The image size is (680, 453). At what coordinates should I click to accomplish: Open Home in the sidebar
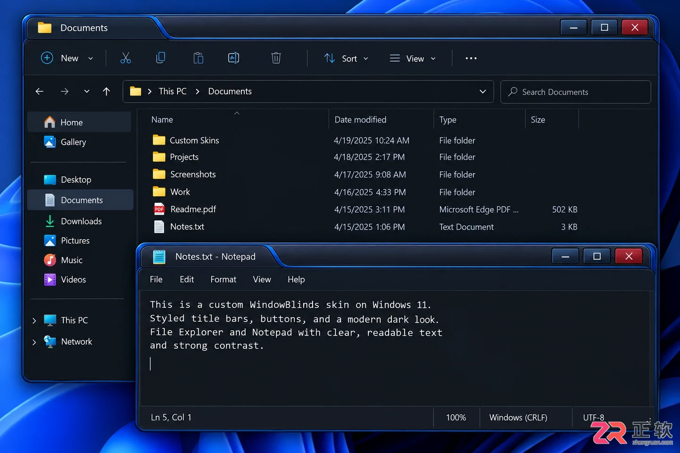79,122
